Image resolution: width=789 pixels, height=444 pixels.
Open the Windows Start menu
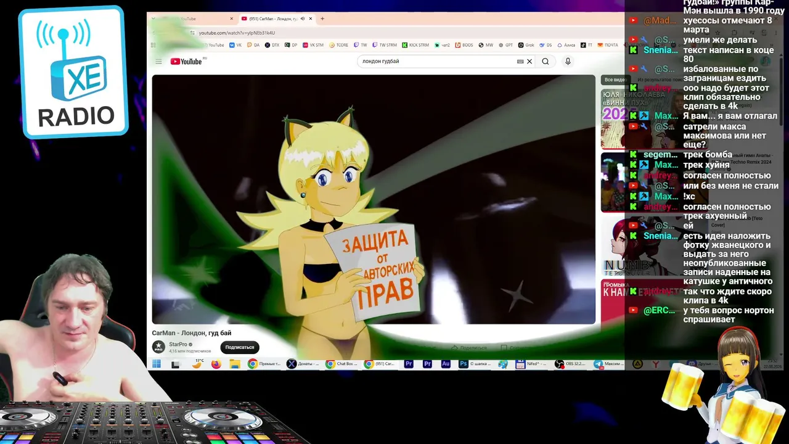tap(157, 364)
